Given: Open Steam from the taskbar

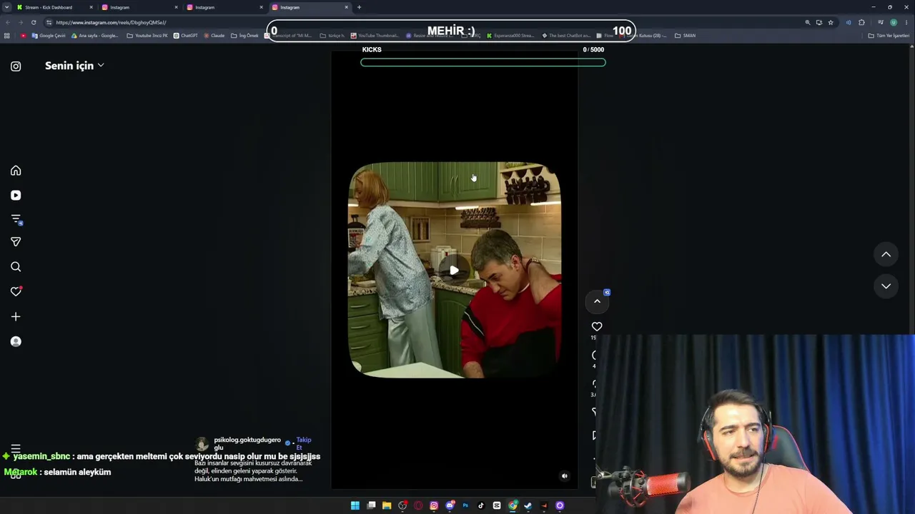Looking at the screenshot, I should click(528, 505).
